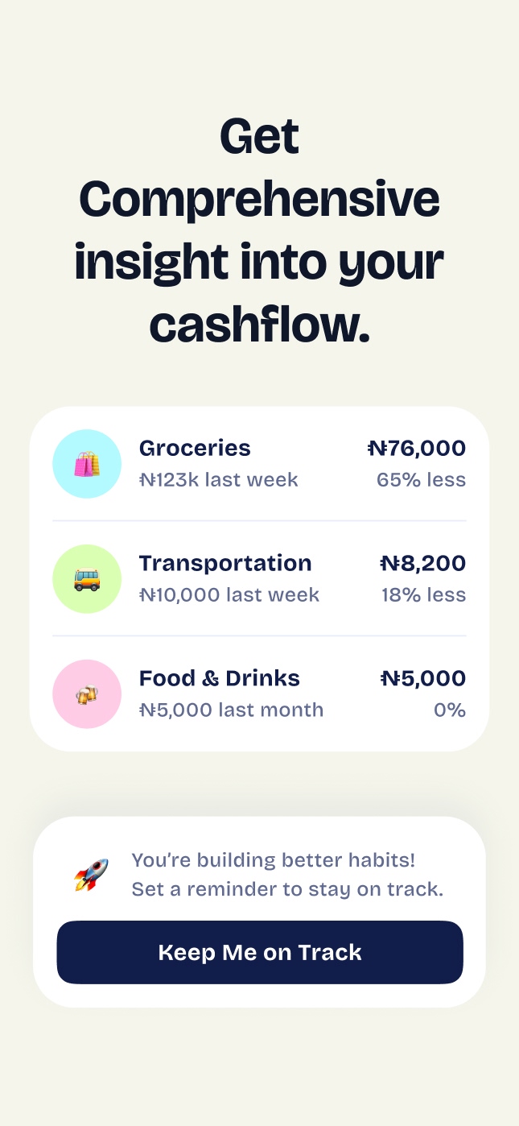The height and width of the screenshot is (1126, 519).
Task: Select the 0% change indicator
Action: pos(449,710)
